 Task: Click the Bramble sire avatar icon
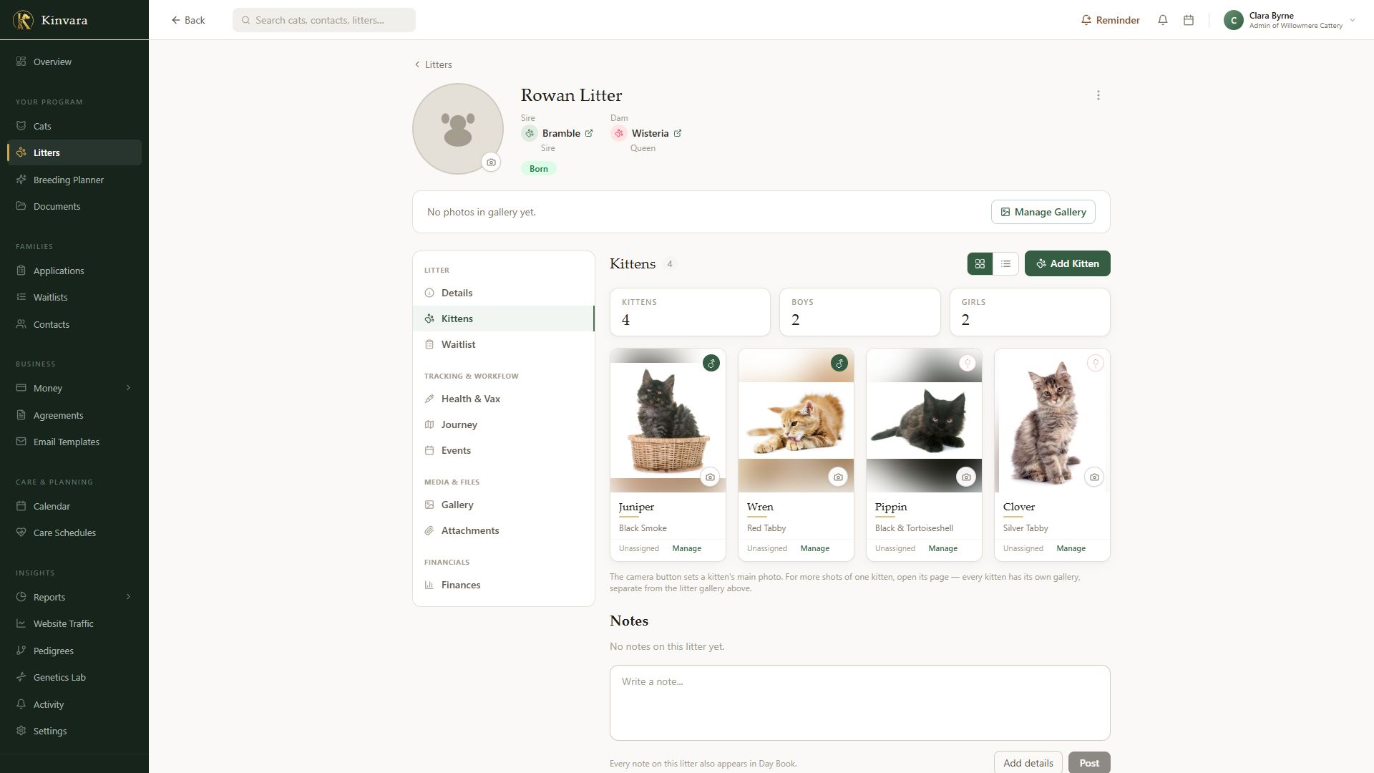pos(530,133)
